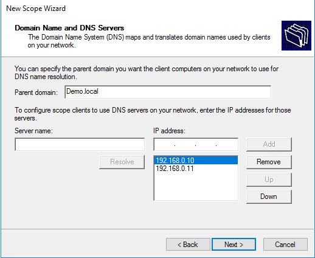Click the folders wizard icon in header
315x258 pixels.
296,35
